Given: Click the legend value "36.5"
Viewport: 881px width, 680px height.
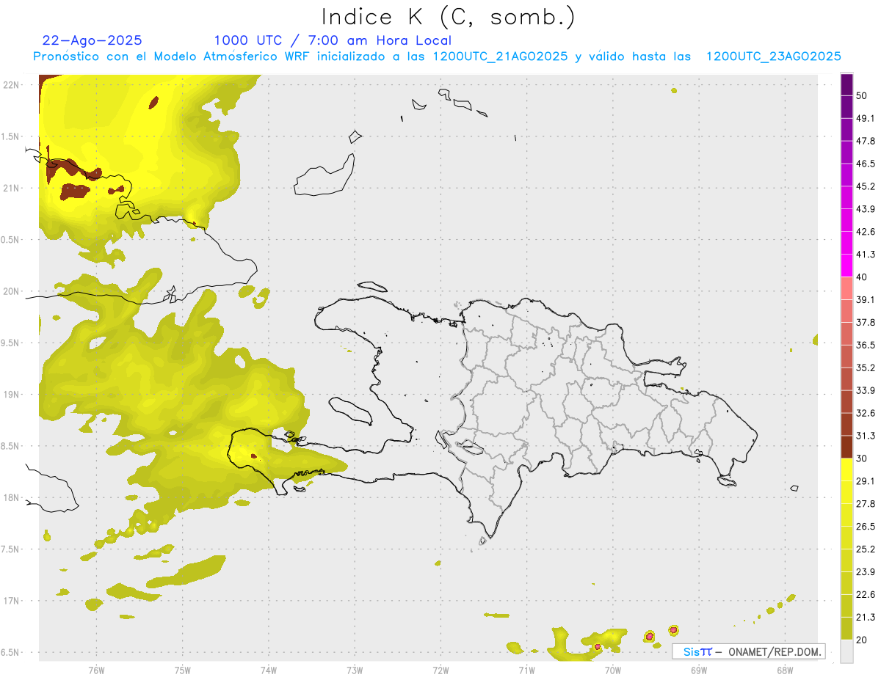Looking at the screenshot, I should [x=866, y=345].
